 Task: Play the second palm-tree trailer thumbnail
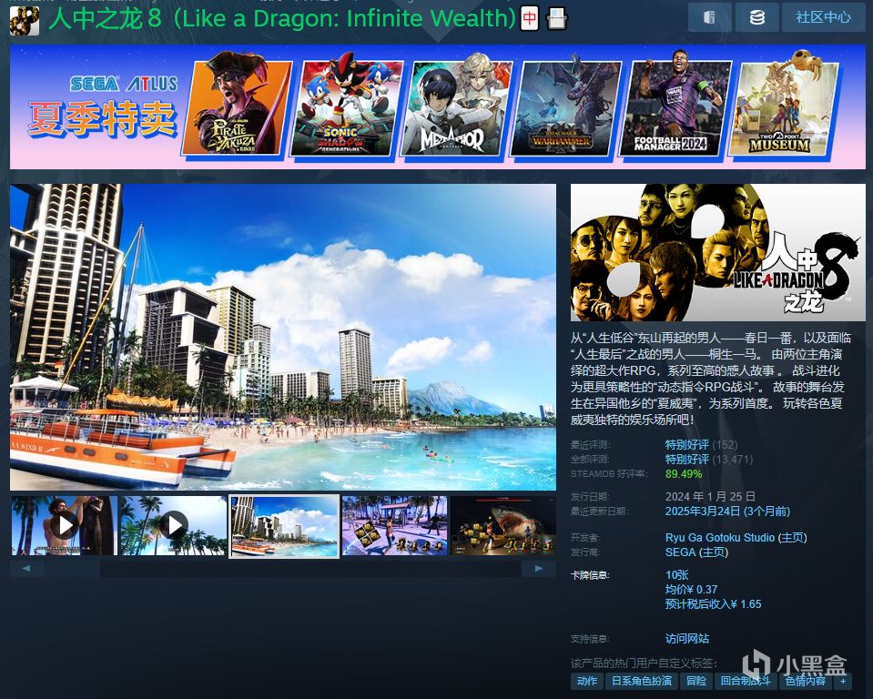174,525
